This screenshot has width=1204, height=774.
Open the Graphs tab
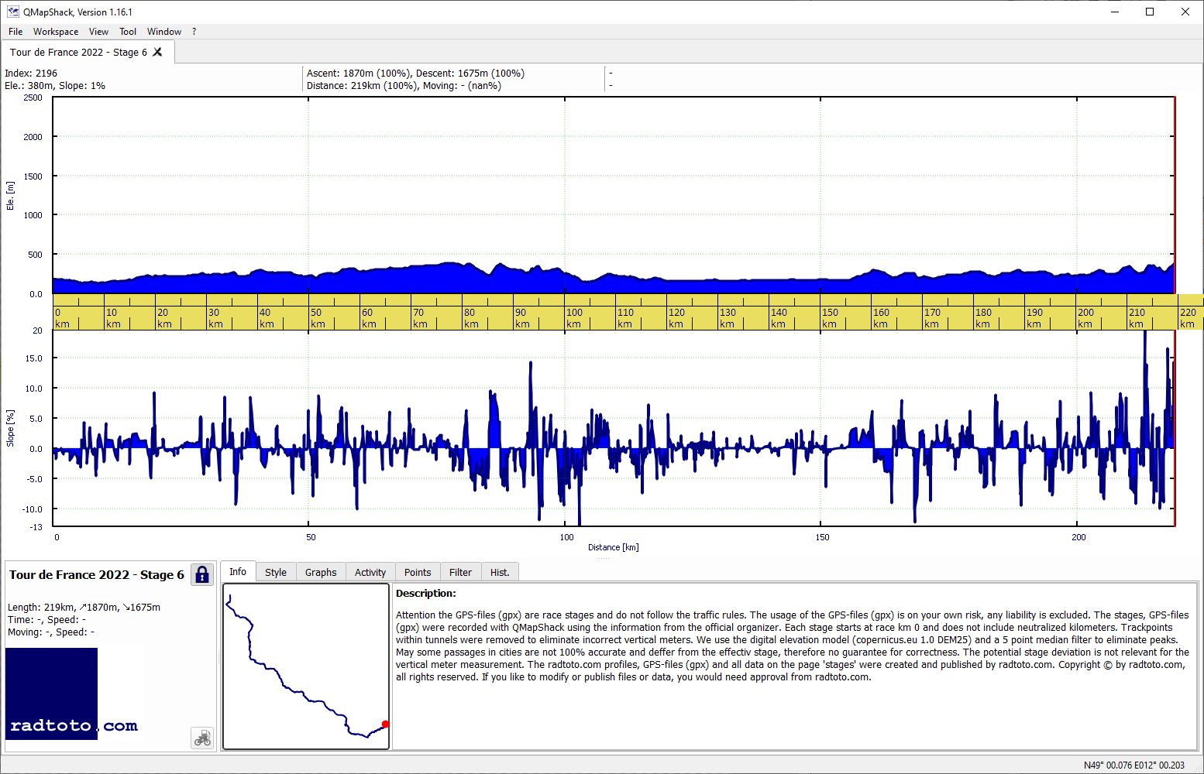point(320,572)
